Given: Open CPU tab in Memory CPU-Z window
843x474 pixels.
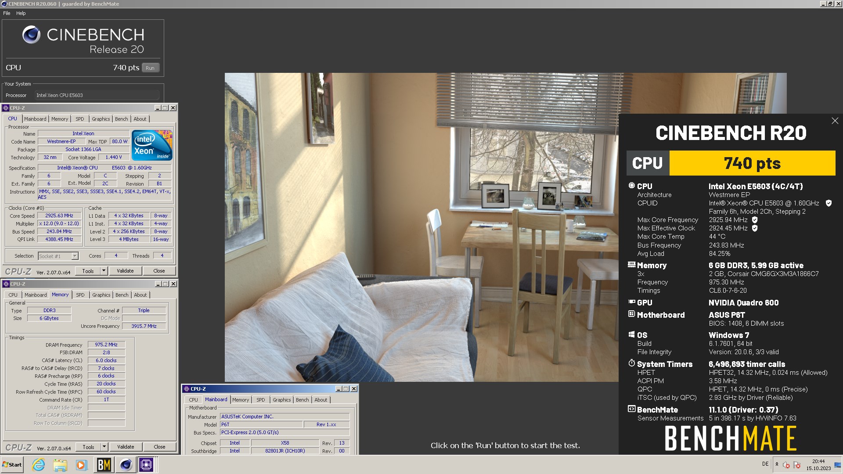Looking at the screenshot, I should (13, 295).
